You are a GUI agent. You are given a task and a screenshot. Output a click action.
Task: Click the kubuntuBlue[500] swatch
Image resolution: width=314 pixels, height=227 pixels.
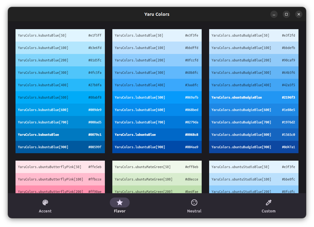click(x=60, y=97)
